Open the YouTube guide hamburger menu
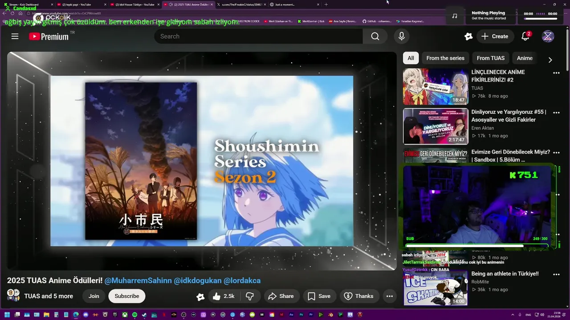This screenshot has height=320, width=570. 15,36
